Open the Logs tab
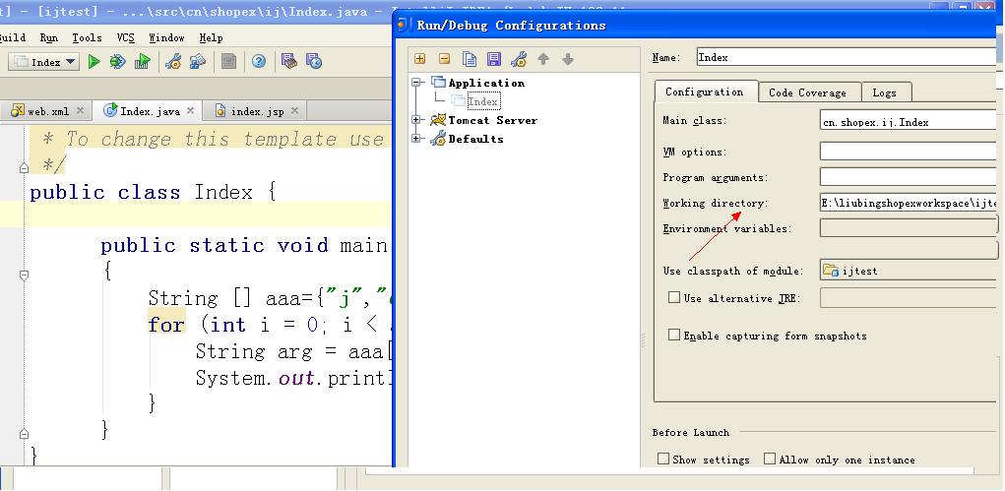This screenshot has width=1005, height=491. pyautogui.click(x=884, y=92)
